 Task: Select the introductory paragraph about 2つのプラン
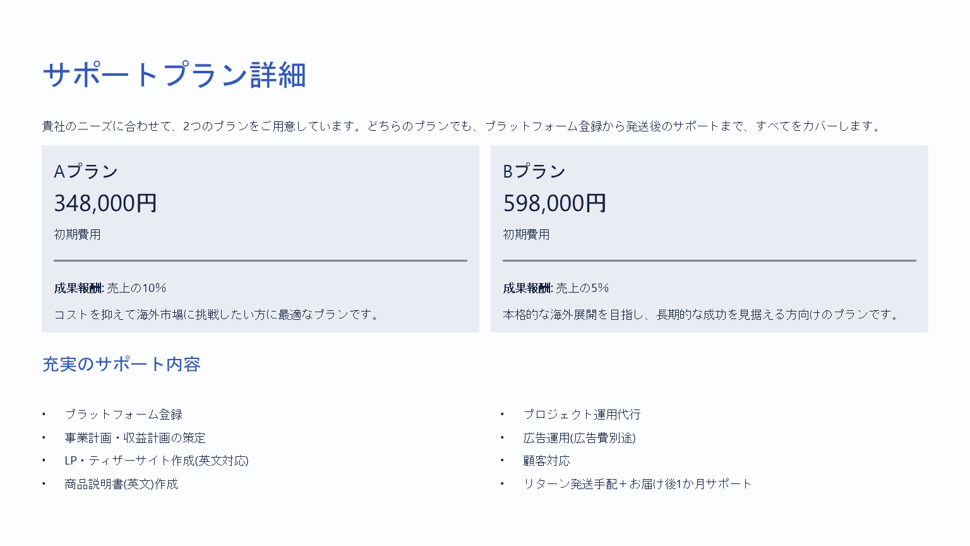461,126
